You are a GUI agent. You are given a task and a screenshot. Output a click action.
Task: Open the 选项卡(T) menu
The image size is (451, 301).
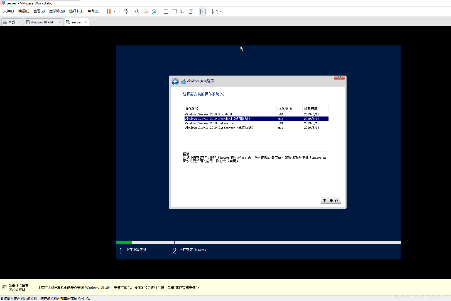coord(76,11)
